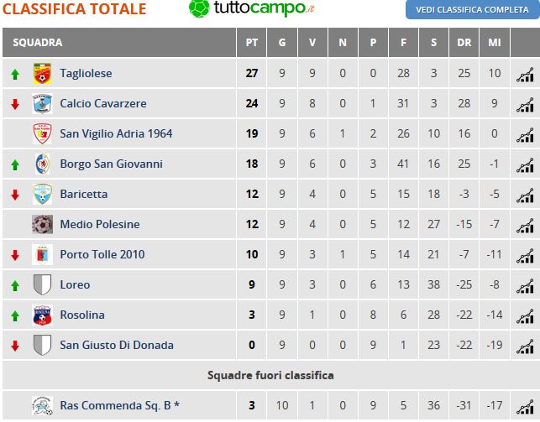Click the Medio Polesine soccer ball logo
Screen dimensions: 540x422
coord(42,224)
